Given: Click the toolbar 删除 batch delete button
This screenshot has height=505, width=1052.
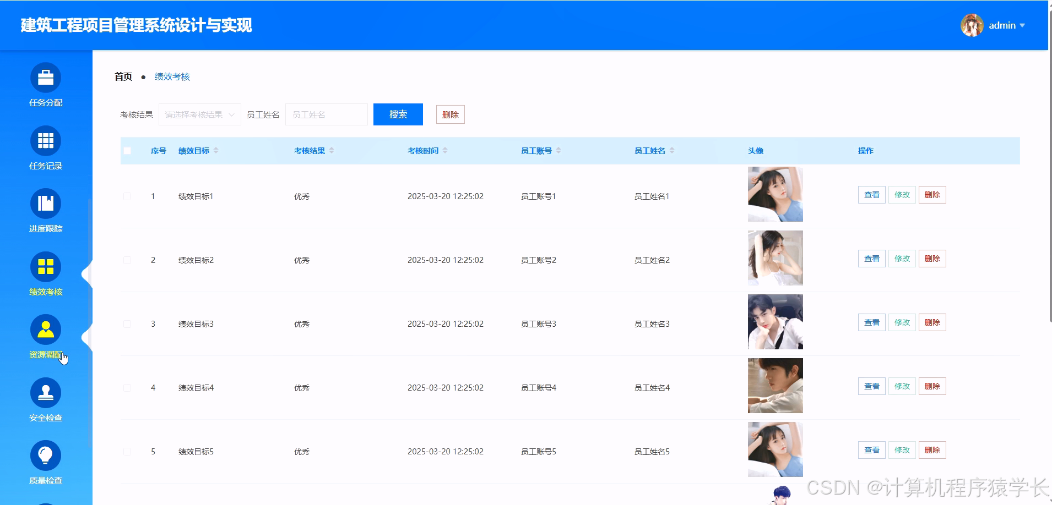Looking at the screenshot, I should coord(451,114).
